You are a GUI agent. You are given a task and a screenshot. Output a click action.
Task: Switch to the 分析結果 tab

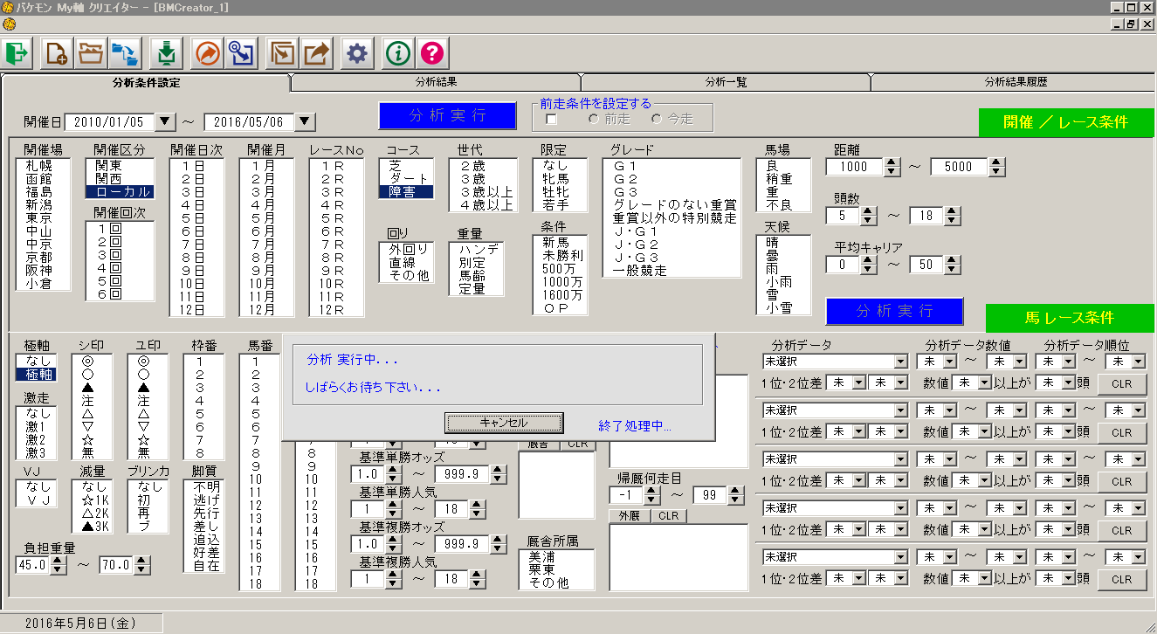coord(437,82)
